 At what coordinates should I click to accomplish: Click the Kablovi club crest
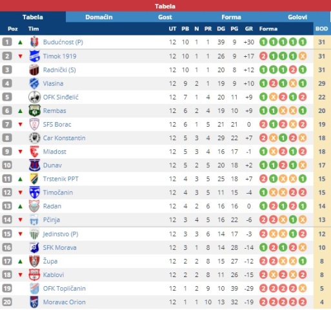tap(34, 274)
